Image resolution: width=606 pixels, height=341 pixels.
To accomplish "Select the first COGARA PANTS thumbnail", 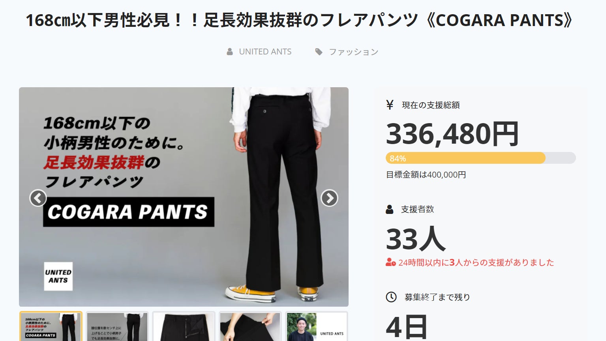I will (x=51, y=326).
